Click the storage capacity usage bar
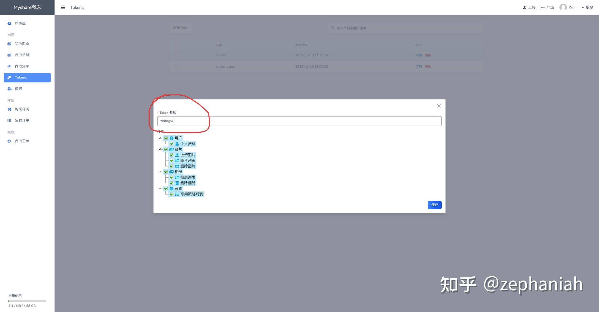599x312 pixels. (x=27, y=301)
